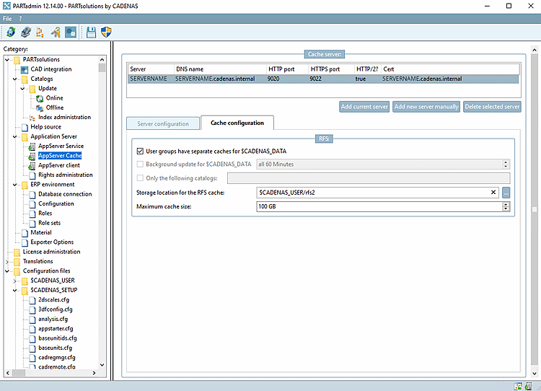This screenshot has width=541, height=391.
Task: Click the server stack toolbar icon
Action: 25,32
